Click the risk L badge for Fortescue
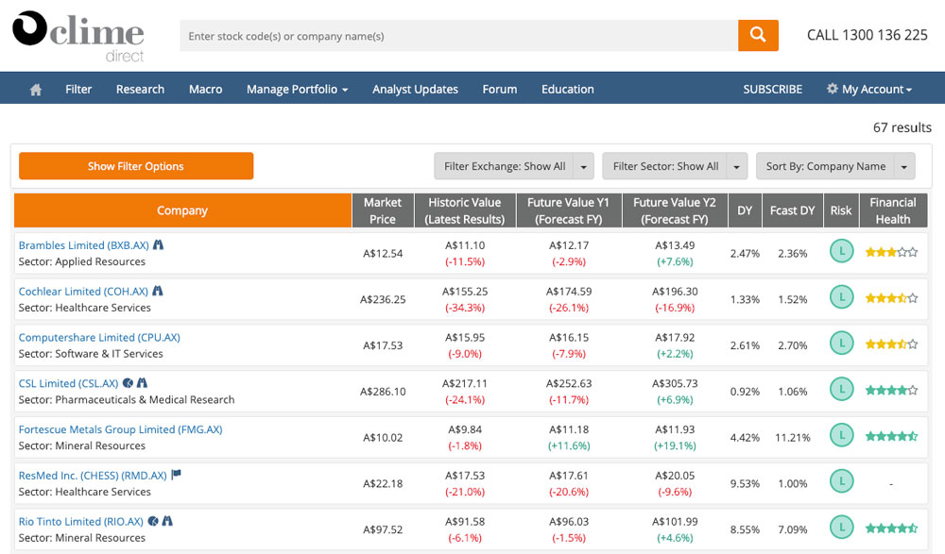 (x=841, y=435)
